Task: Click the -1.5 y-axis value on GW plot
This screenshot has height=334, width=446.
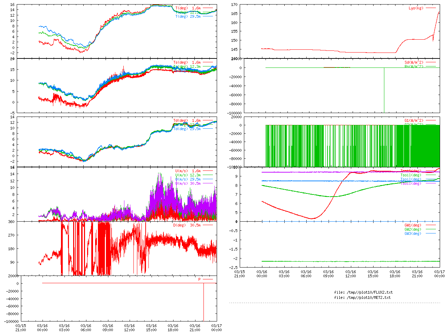Action: tap(233, 249)
